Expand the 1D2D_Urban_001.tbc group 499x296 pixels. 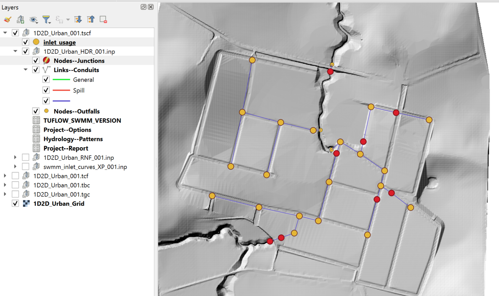click(5, 185)
